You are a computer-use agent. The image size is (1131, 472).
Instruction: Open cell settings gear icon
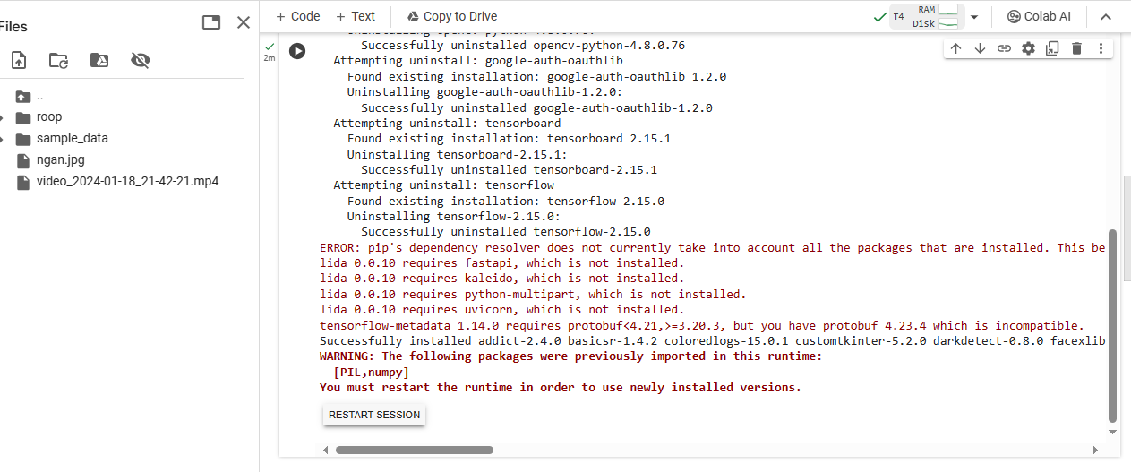[x=1028, y=48]
